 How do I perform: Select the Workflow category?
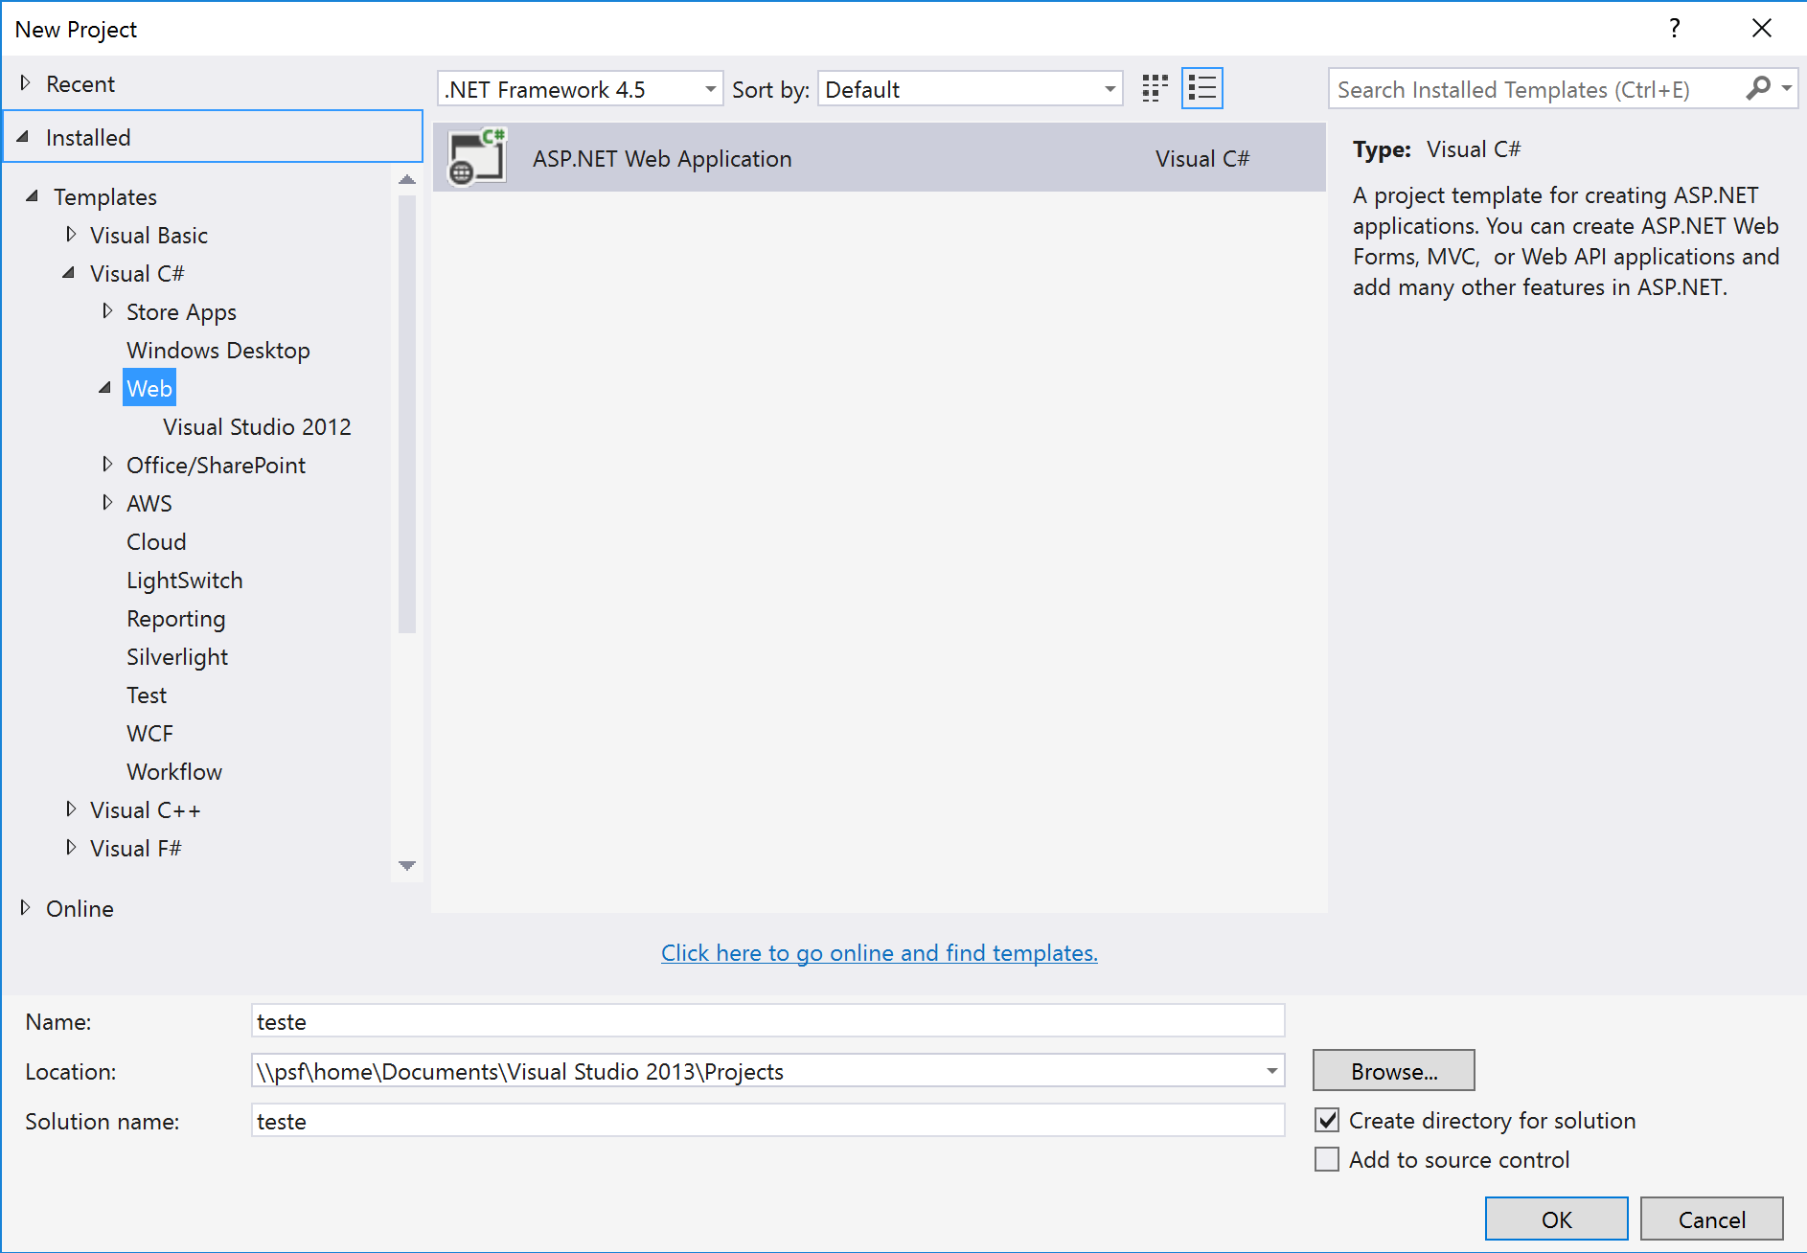point(174,771)
